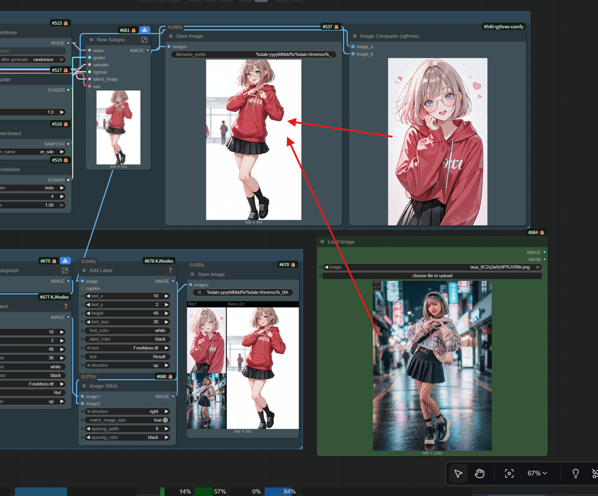Activate the hand pan tool
The image size is (598, 496).
tap(480, 473)
